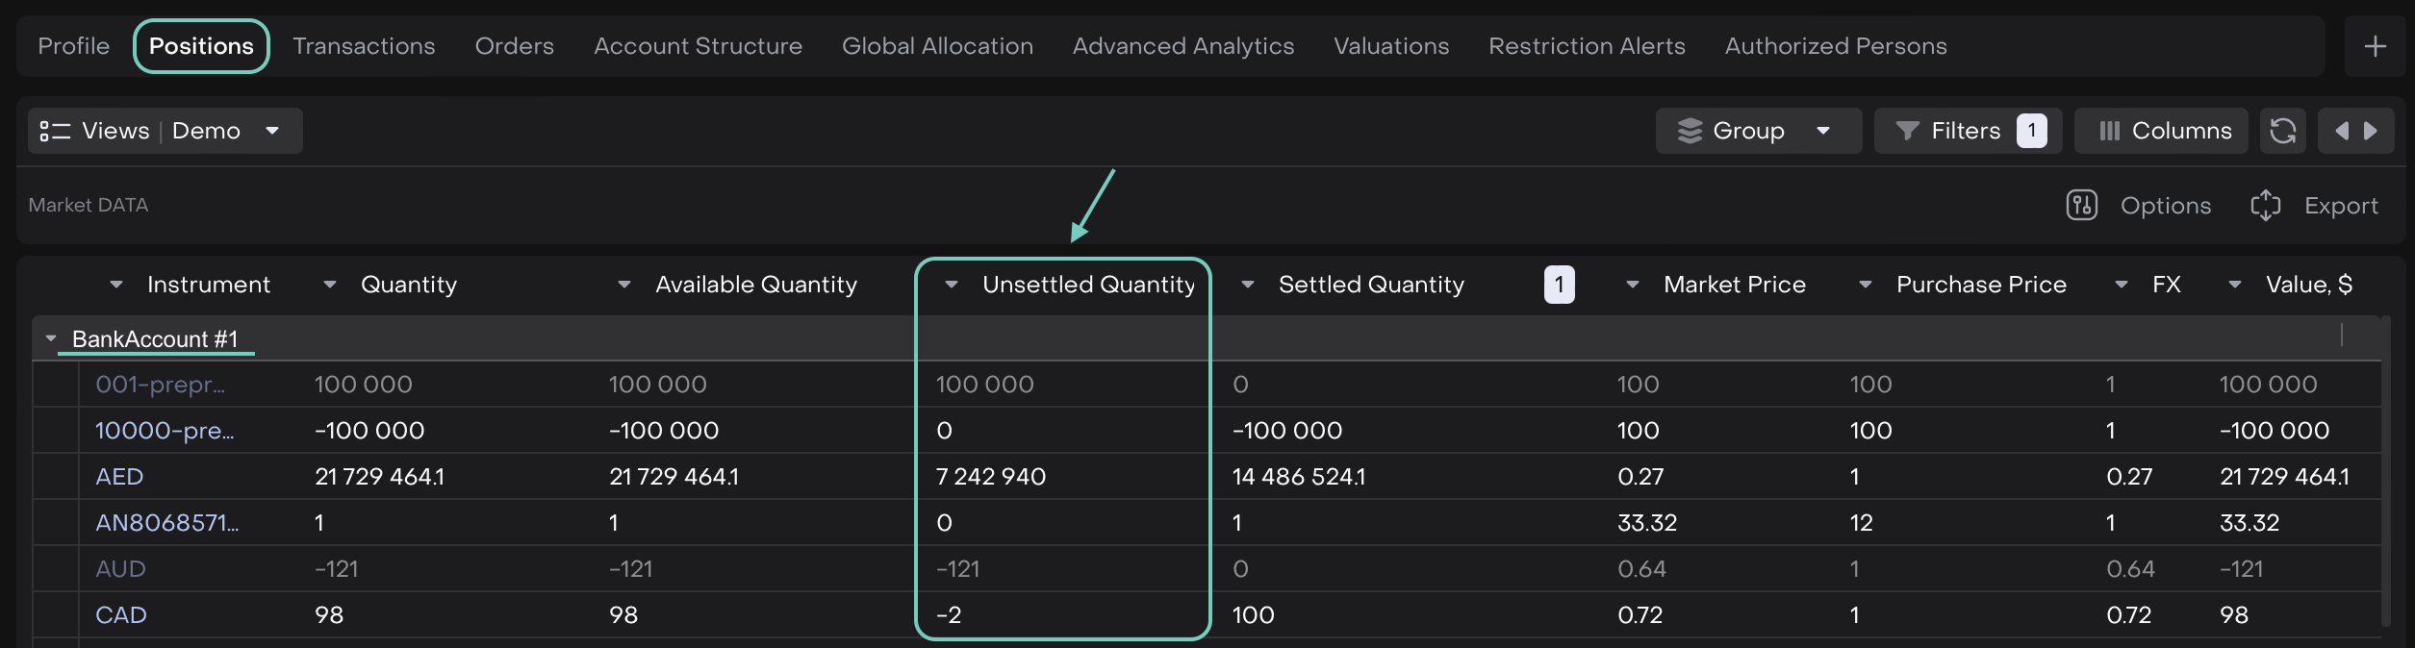The width and height of the screenshot is (2415, 648).
Task: Open the Unsettled Quantity column menu
Action: coord(951,285)
